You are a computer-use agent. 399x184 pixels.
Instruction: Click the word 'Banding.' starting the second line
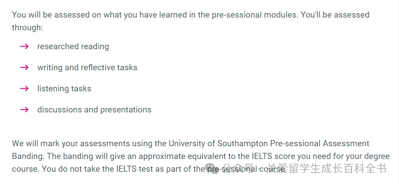tap(28, 156)
